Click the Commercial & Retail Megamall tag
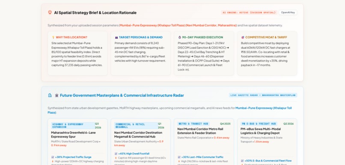This screenshot has height=165, width=345. [x=136, y=125]
